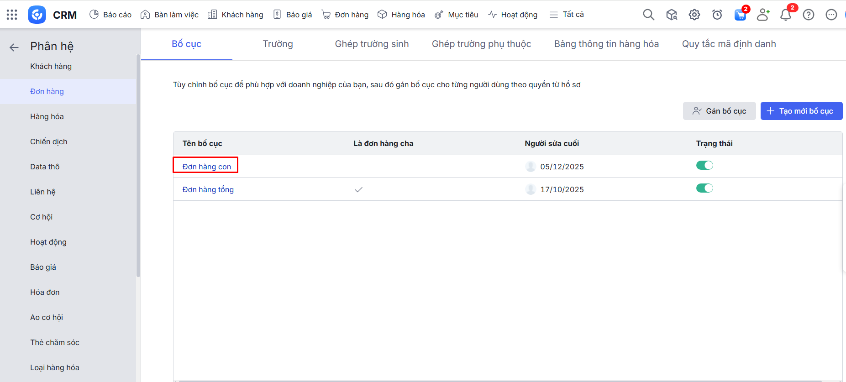846x382 pixels.
Task: Open the settings gear icon
Action: (694, 15)
